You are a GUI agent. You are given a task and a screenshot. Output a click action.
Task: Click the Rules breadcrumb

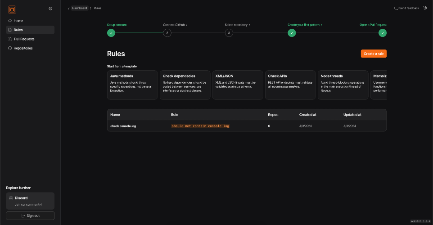pos(98,8)
